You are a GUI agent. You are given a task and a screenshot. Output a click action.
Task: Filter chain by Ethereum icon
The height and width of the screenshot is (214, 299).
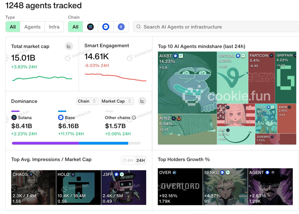tap(121, 27)
